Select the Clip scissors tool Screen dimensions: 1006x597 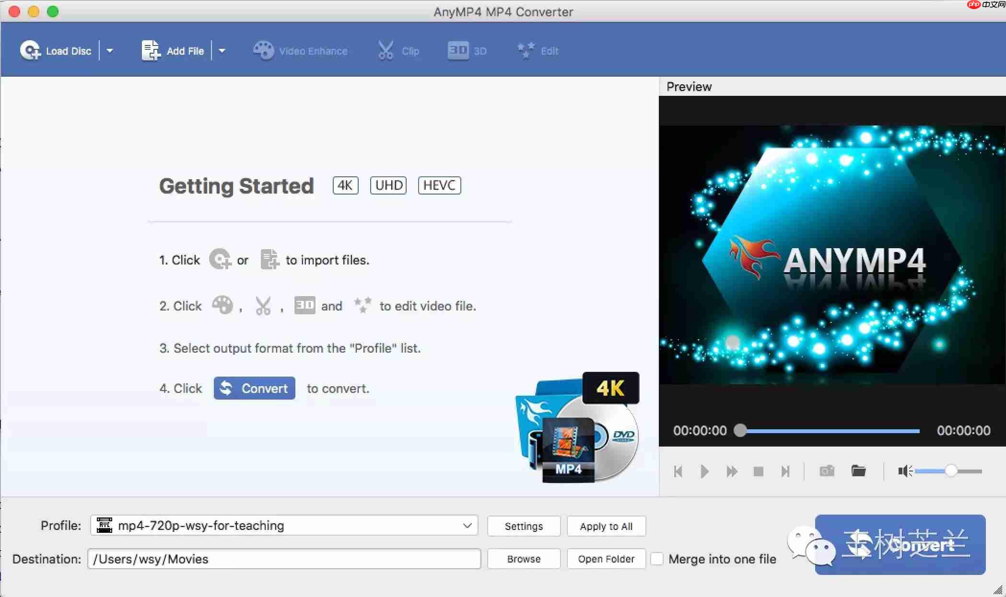point(398,51)
